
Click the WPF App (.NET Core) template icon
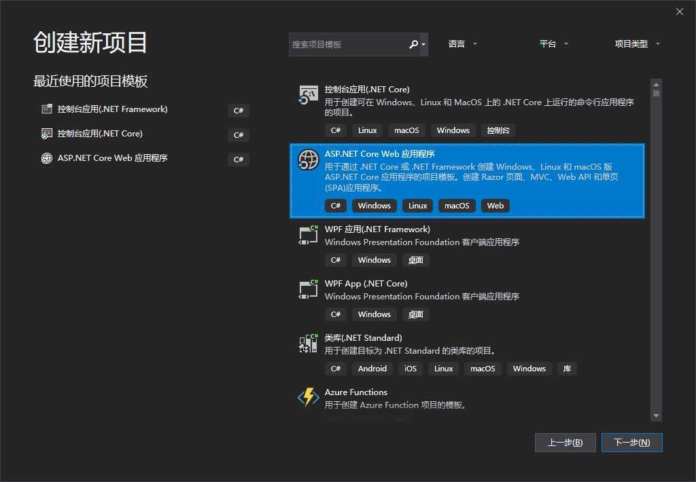click(x=308, y=289)
